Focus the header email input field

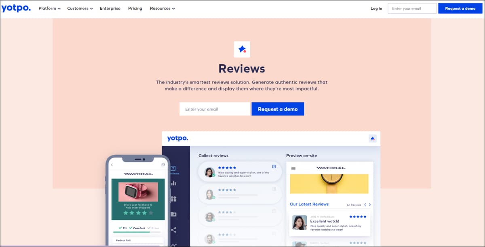click(412, 8)
